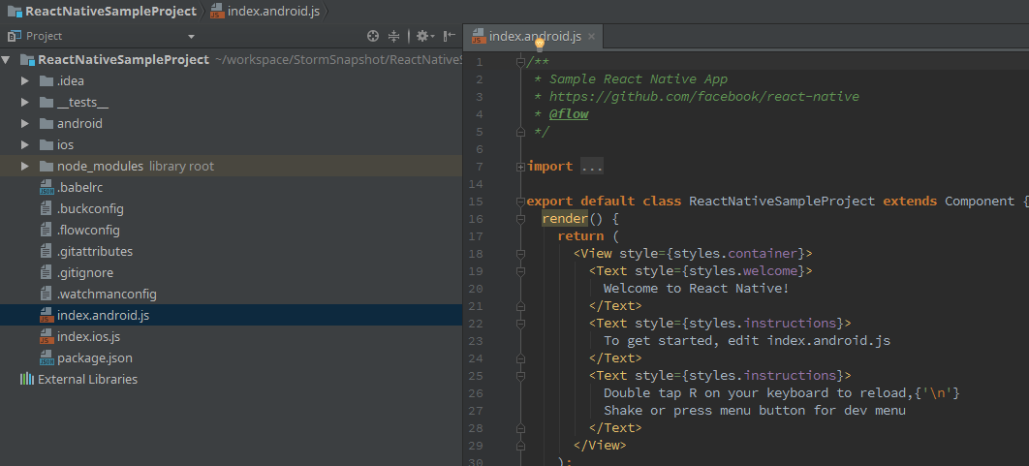Click the External Libraries bars icon

point(27,380)
